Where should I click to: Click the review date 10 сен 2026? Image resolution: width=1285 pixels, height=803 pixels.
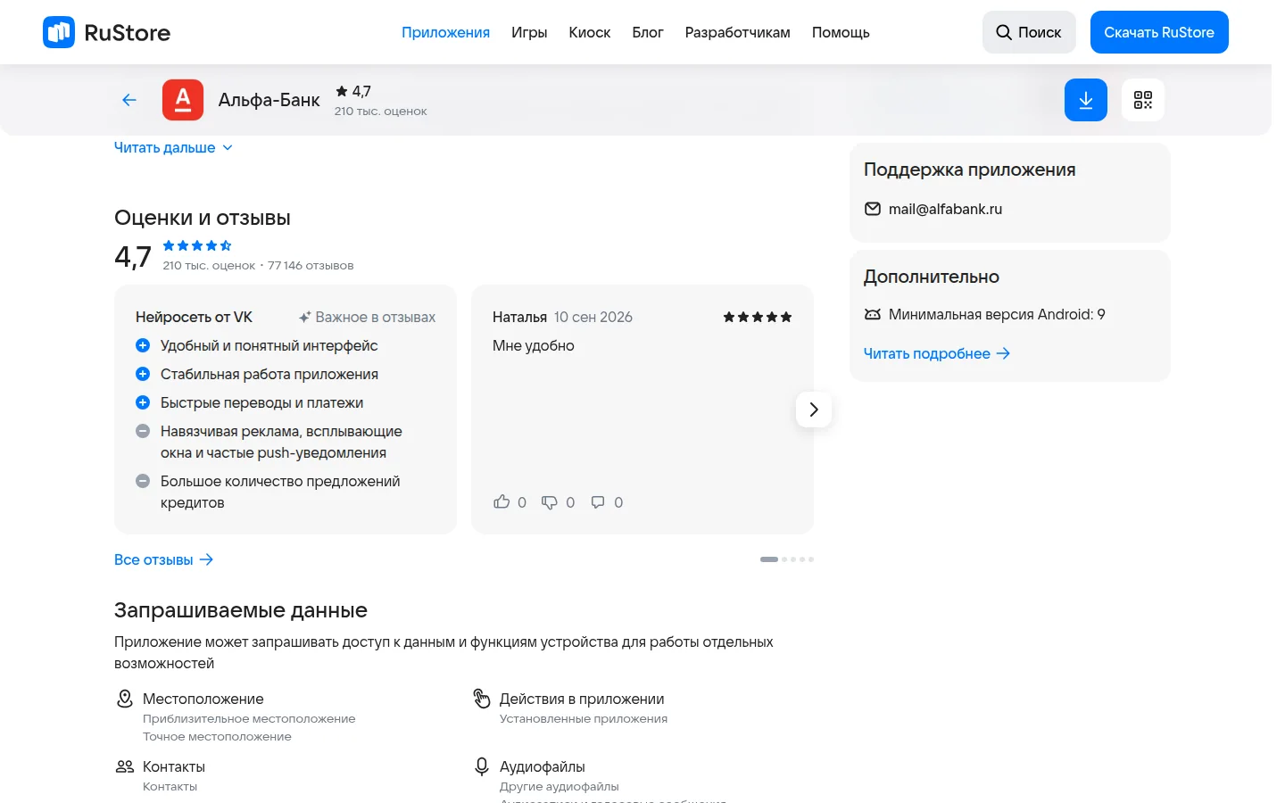coord(593,317)
